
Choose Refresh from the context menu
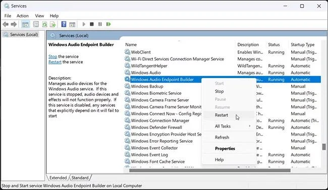[229, 137]
